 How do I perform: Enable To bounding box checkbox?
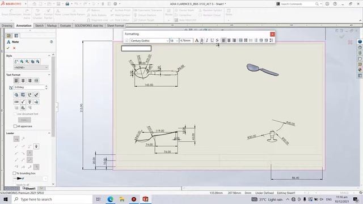(14, 173)
